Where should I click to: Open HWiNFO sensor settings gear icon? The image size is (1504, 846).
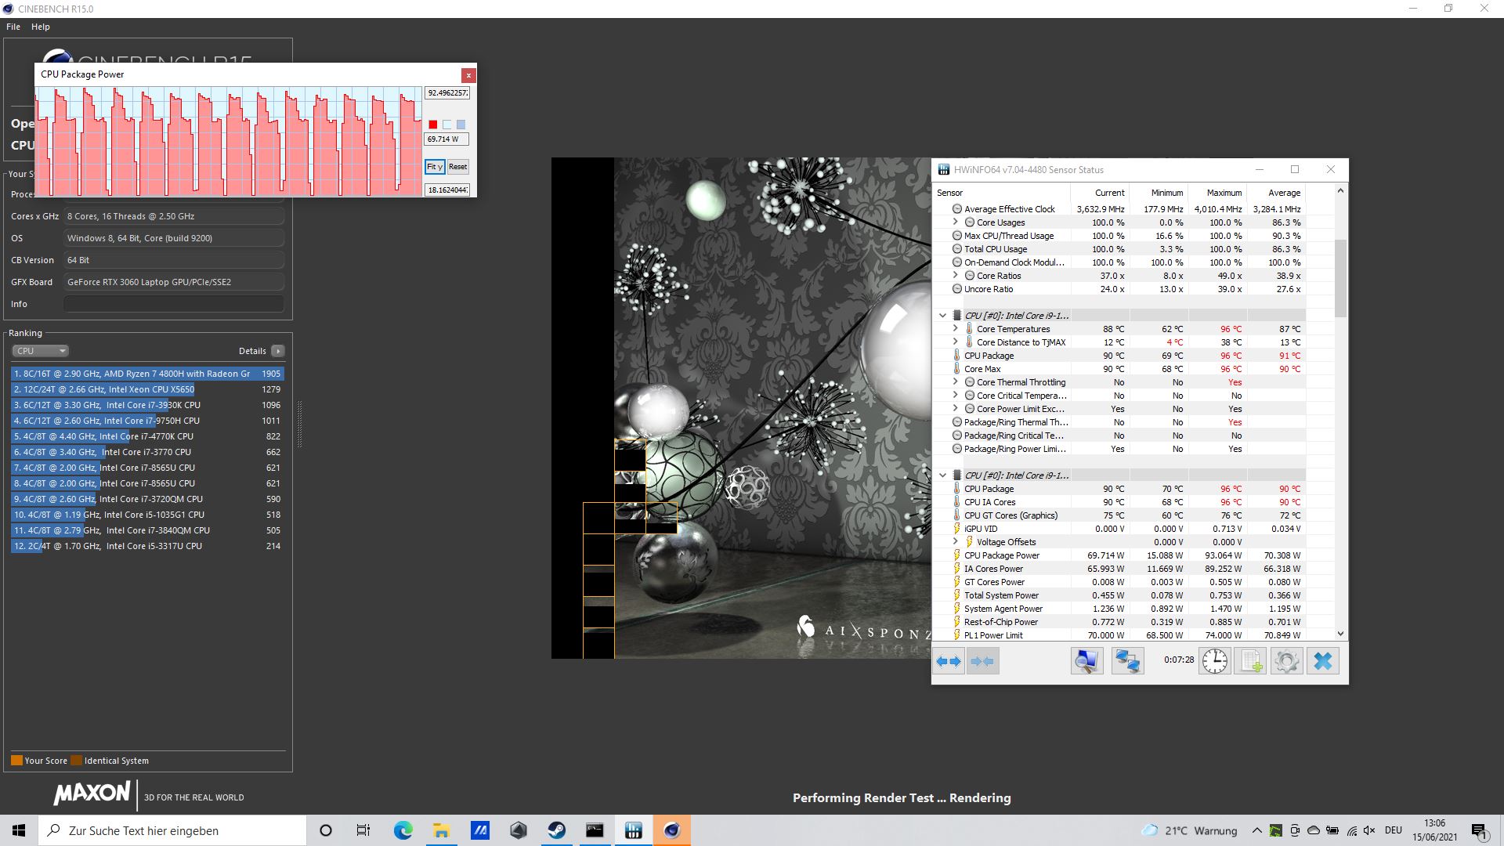[x=1286, y=661]
